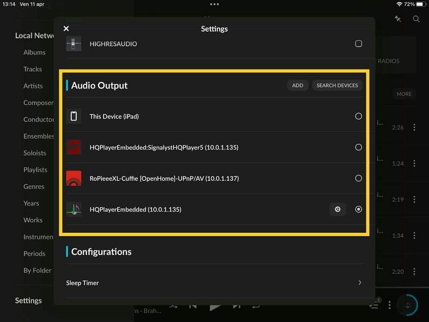429x322 pixels.
Task: Open Periods in the sidebar
Action: click(34, 253)
